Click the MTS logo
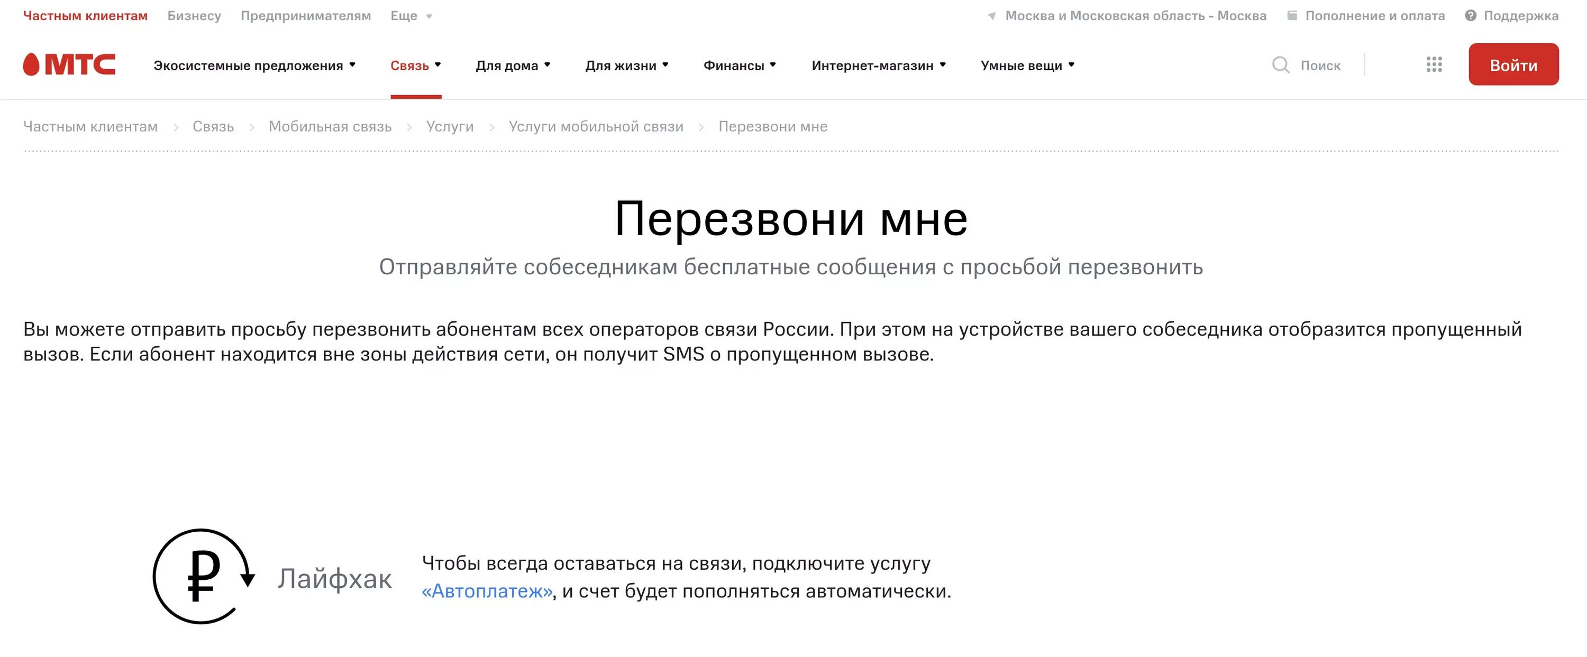1587x657 pixels. 69,64
